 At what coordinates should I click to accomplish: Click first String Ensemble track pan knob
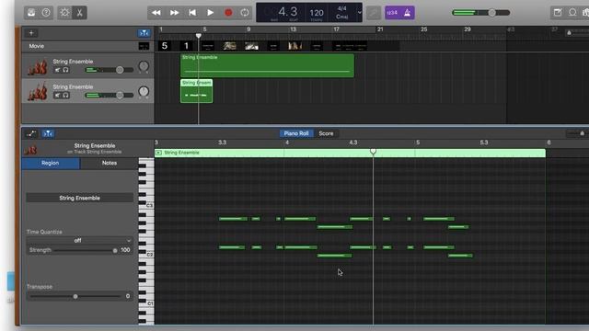[x=144, y=66]
